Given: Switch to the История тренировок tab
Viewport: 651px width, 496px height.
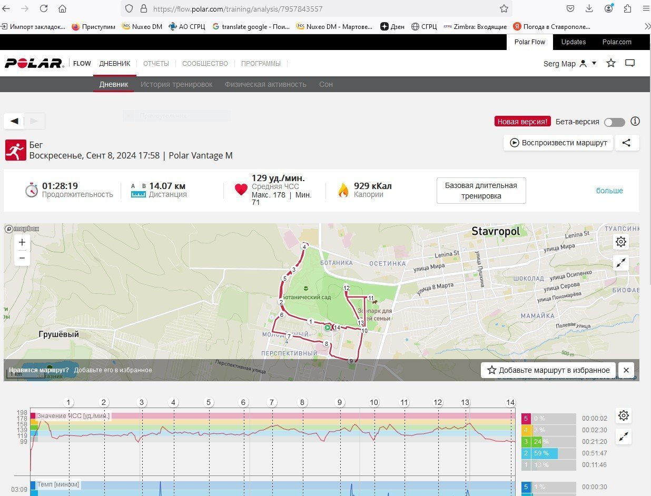Looking at the screenshot, I should coord(176,84).
